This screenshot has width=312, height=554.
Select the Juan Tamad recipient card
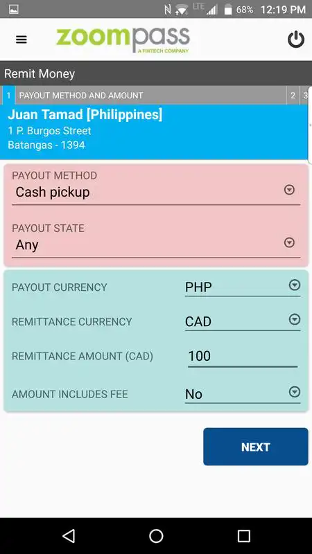pos(154,132)
